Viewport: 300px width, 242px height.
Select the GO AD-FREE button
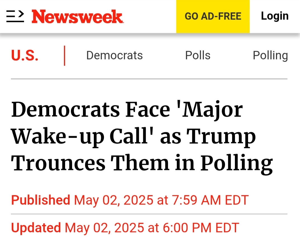[213, 16]
